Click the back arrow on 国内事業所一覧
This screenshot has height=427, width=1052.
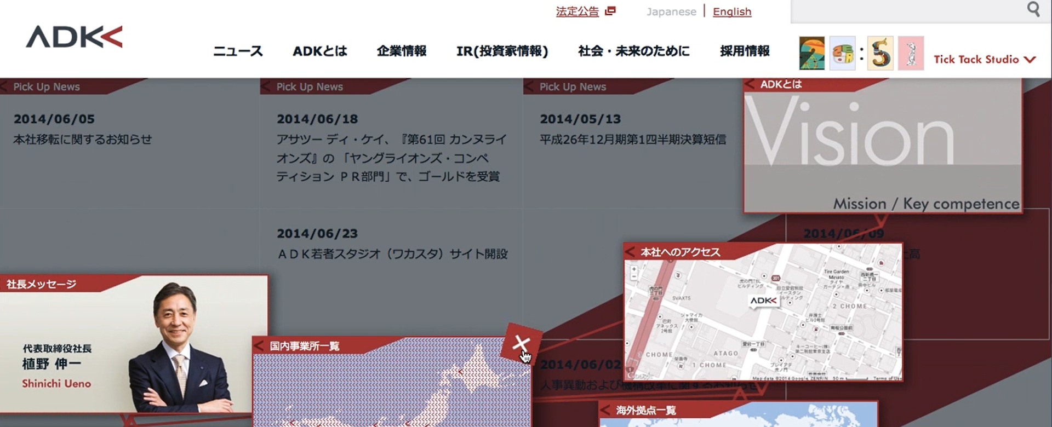pos(259,346)
